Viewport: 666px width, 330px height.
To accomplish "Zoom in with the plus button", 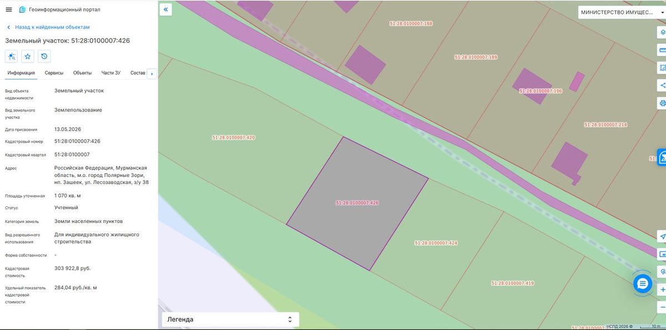I will click(663, 290).
